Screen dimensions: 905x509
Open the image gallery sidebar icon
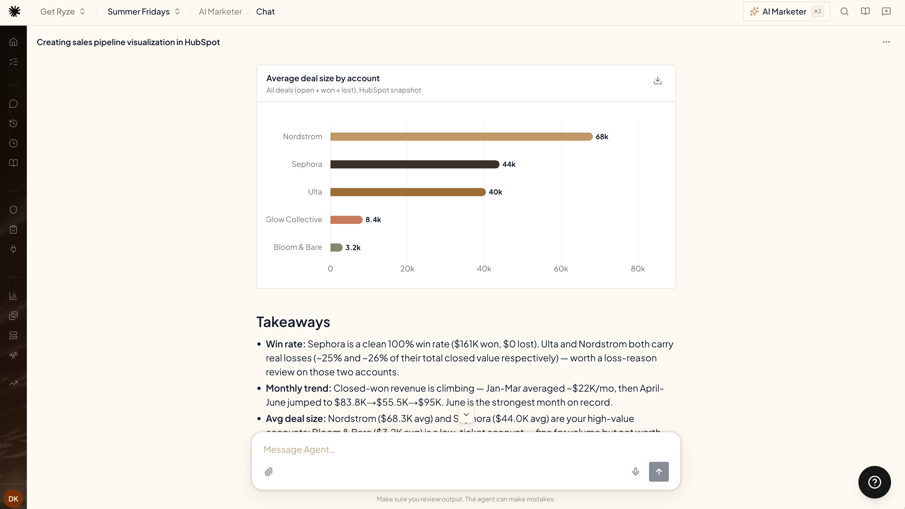coord(13,315)
